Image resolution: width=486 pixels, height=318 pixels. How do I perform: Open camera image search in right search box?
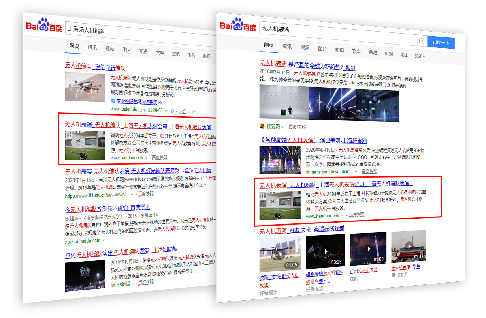pyautogui.click(x=422, y=41)
